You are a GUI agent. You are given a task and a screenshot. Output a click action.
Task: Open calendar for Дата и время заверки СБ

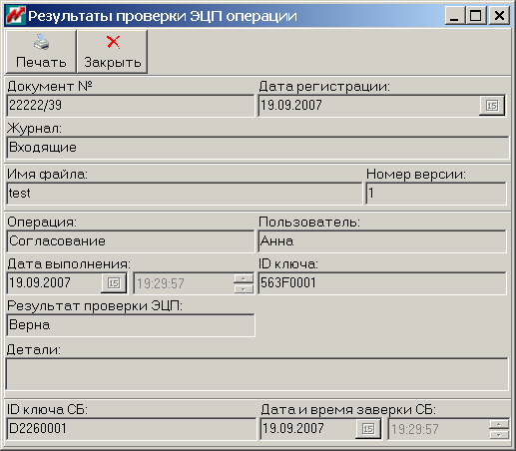click(368, 429)
